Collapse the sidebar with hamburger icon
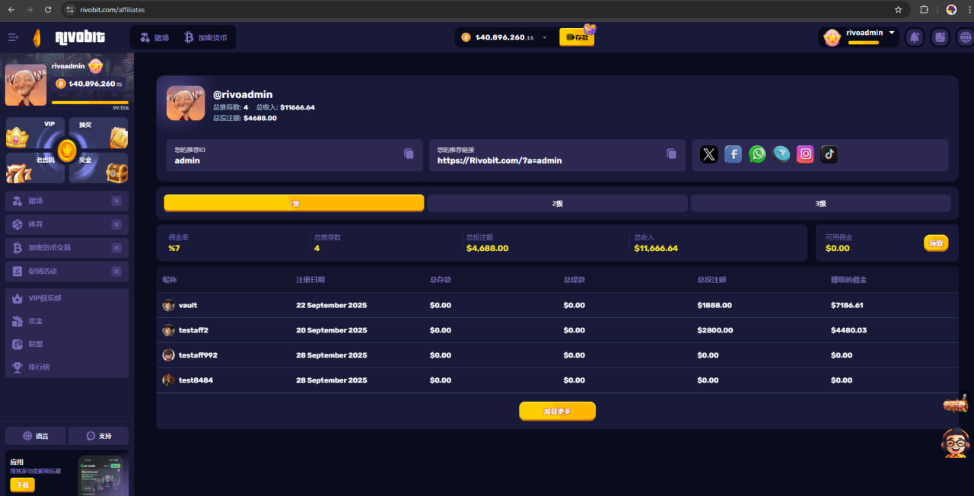This screenshot has width=974, height=496. click(x=13, y=37)
